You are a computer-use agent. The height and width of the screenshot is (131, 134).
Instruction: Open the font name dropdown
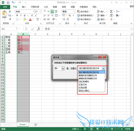(x=33, y=12)
